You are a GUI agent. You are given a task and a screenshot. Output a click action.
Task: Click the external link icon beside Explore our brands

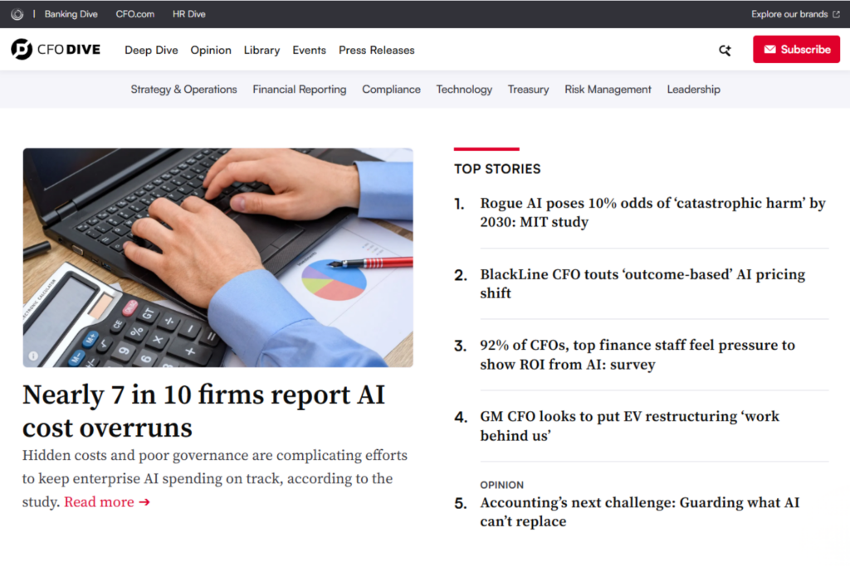(837, 14)
